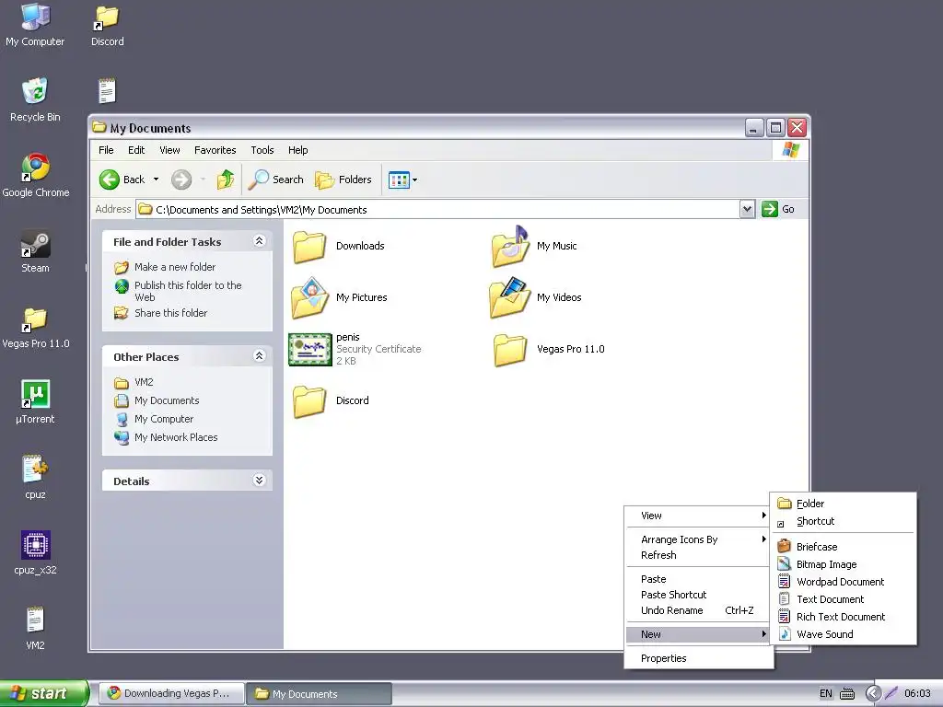Open My Computer link in Other Places

tap(164, 419)
